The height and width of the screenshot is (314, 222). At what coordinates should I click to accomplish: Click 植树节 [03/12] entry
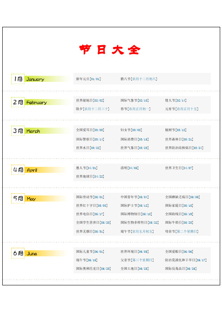(x=176, y=130)
